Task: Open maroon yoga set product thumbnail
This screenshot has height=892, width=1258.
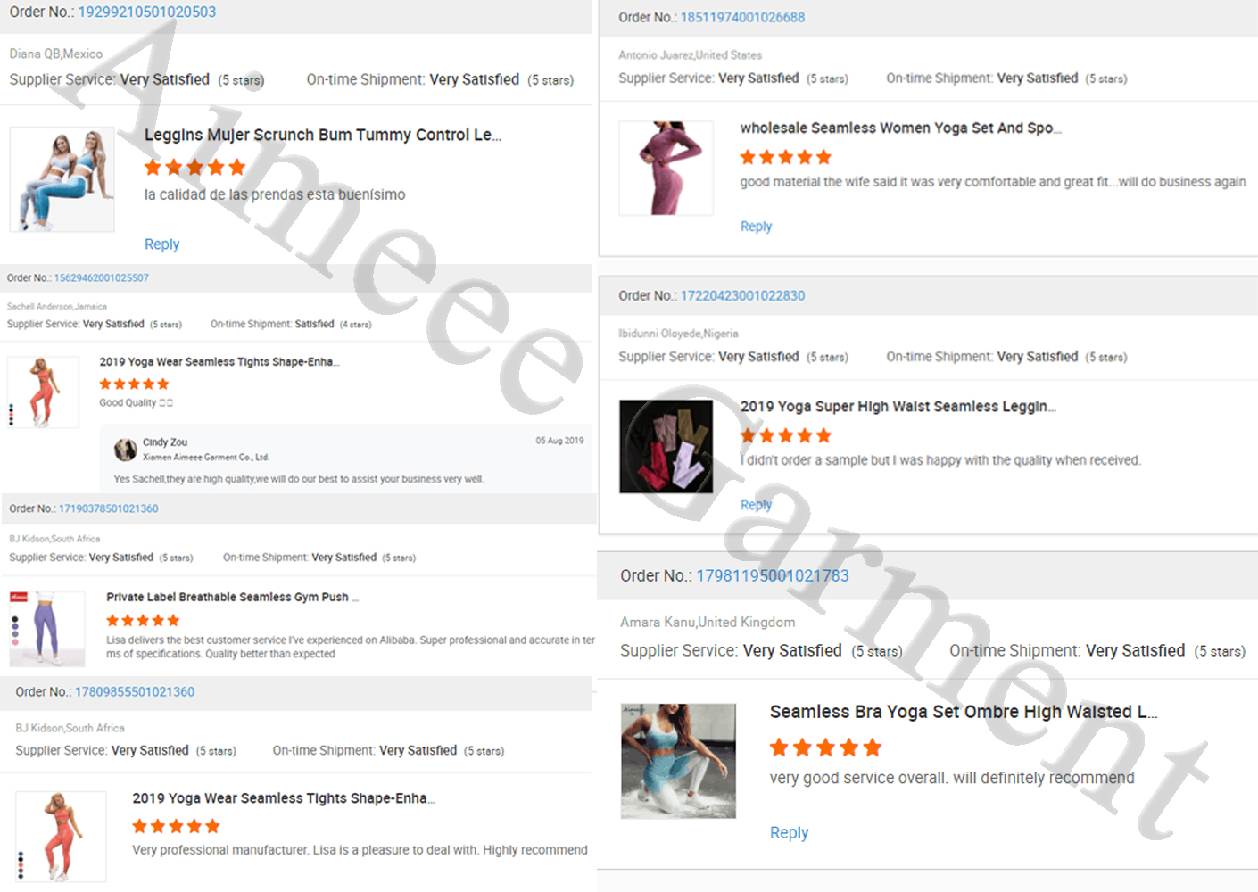Action: coord(666,168)
